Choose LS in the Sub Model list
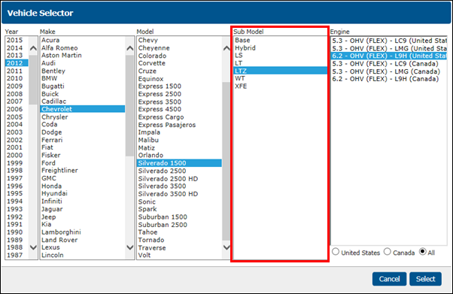453x294 pixels. pyautogui.click(x=280, y=55)
